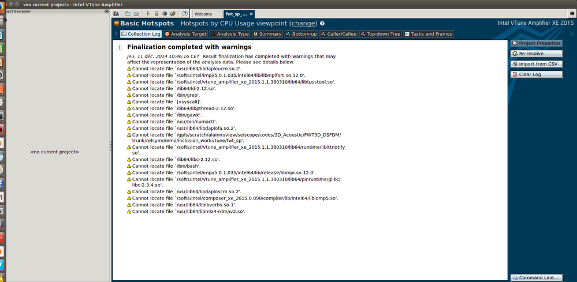Click the Clear Log button
The height and width of the screenshot is (282, 577).
[536, 74]
